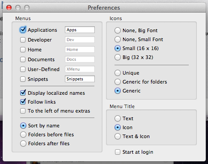Choose Unique icons option

tap(118, 73)
